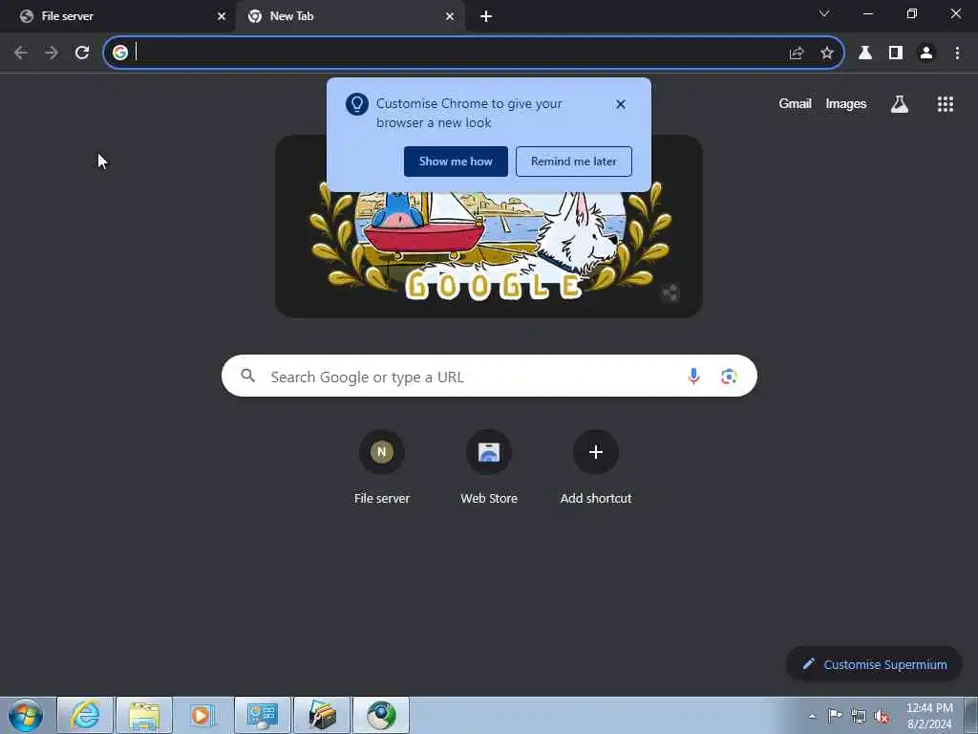Click Remind me later
This screenshot has height=734, width=978.
pyautogui.click(x=574, y=162)
